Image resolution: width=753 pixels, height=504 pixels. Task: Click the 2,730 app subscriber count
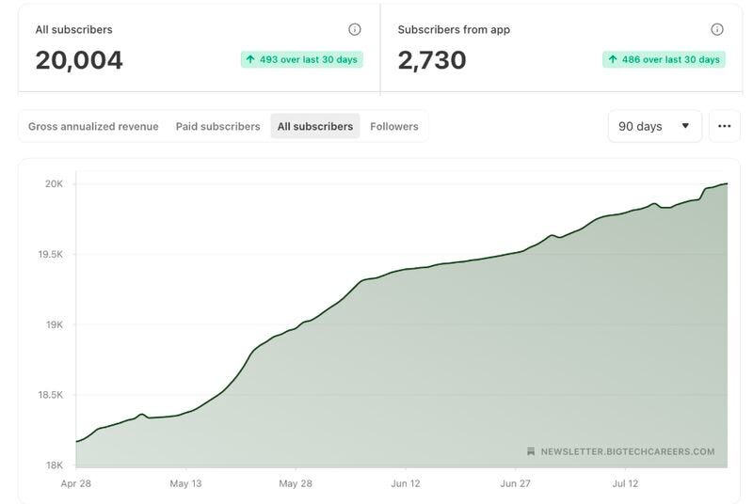432,60
